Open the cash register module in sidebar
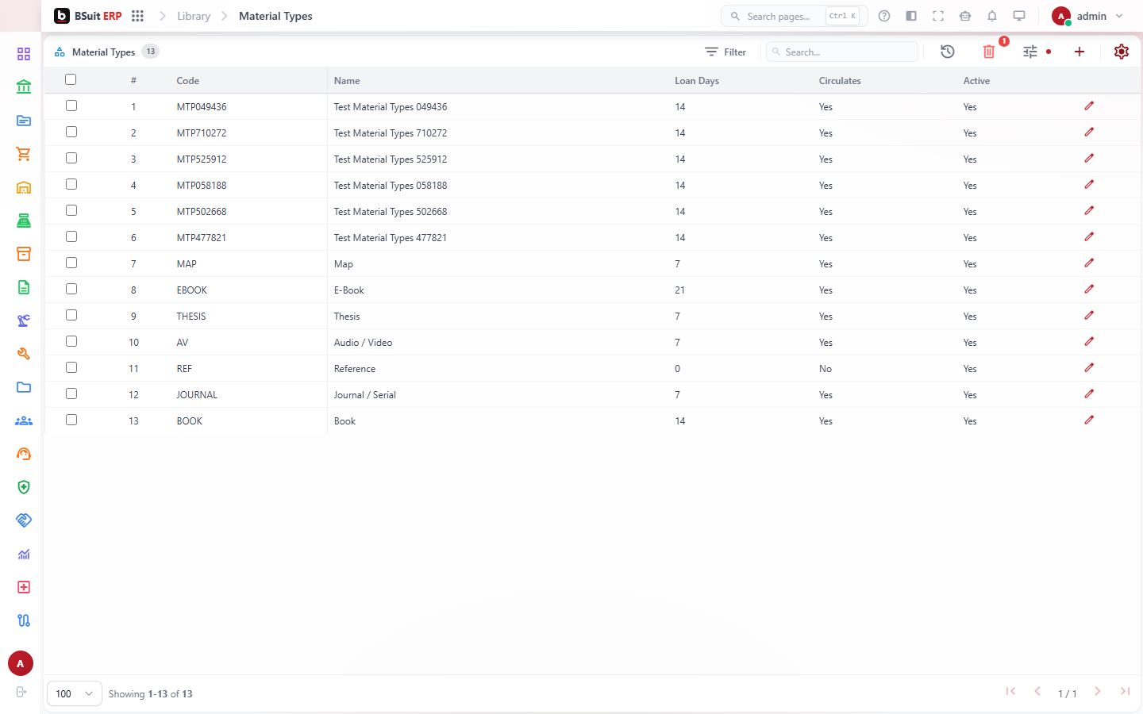The height and width of the screenshot is (714, 1143). [24, 221]
